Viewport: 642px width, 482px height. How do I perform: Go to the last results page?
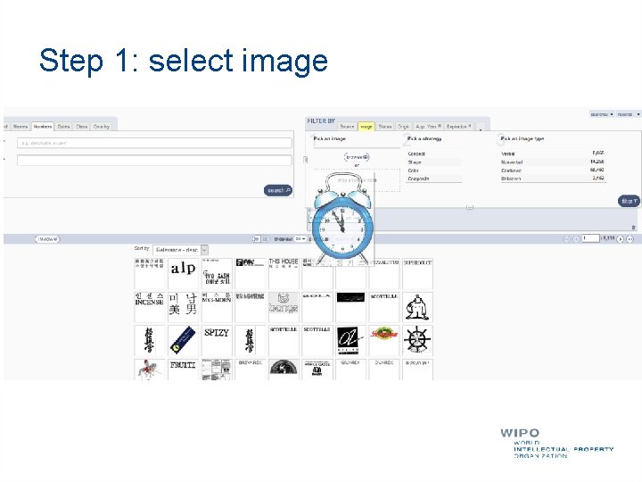coord(630,239)
